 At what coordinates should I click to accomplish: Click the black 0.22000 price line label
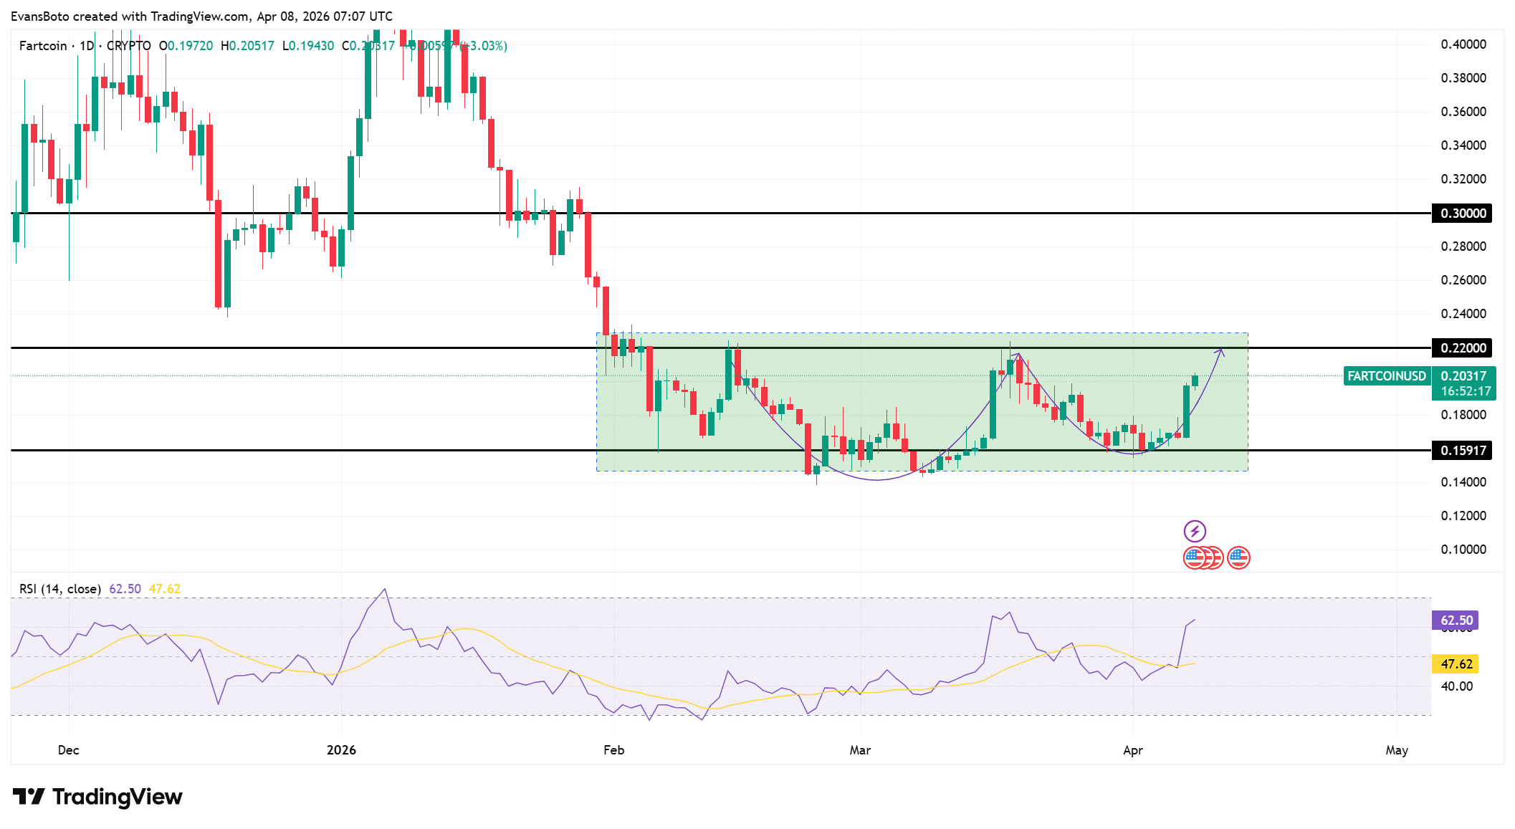coord(1462,348)
